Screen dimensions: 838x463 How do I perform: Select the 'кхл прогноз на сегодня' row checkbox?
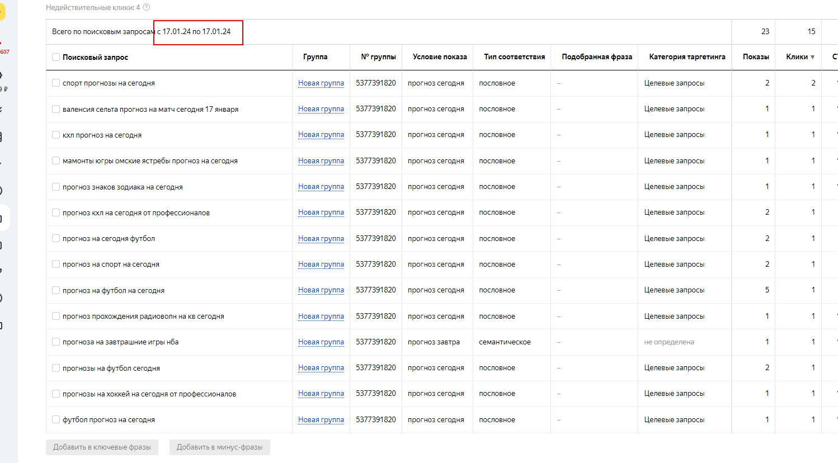[56, 135]
